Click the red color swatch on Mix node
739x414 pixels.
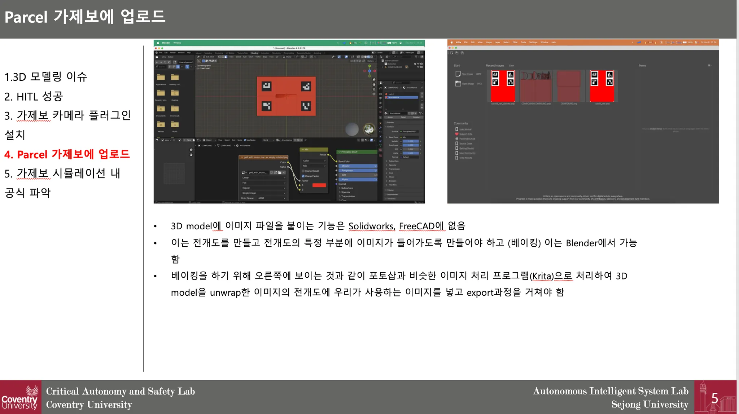[319, 185]
